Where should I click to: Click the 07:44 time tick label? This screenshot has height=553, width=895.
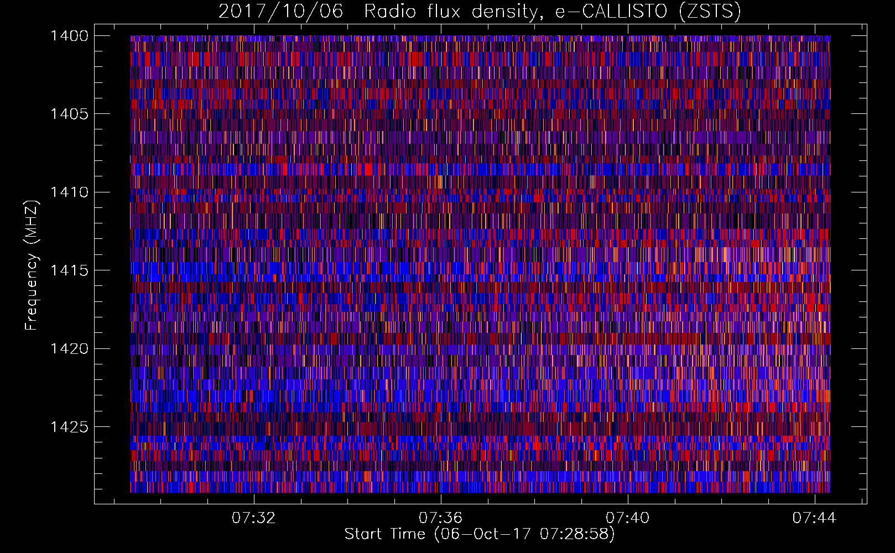pyautogui.click(x=815, y=518)
